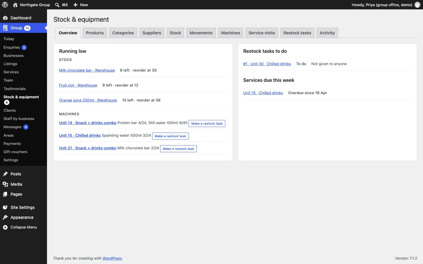
Task: Open Unit 15 under Services due this week
Action: tap(263, 93)
